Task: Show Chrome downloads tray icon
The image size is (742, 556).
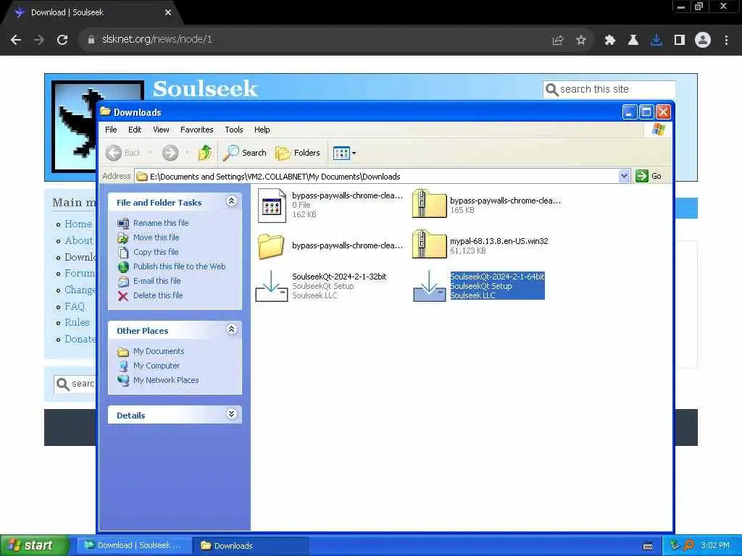Action: 656,41
